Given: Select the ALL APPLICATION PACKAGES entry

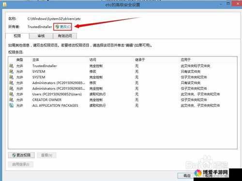Looking at the screenshot, I should 122,106.
